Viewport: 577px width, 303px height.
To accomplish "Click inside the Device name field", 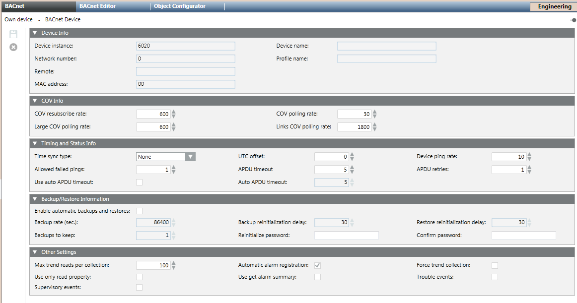I will coord(386,46).
